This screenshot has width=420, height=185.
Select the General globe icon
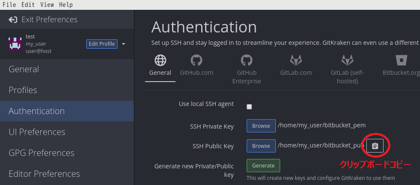pyautogui.click(x=160, y=60)
